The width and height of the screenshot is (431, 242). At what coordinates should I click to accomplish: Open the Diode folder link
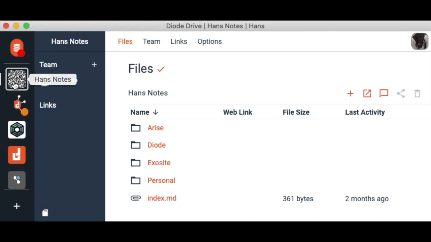coord(157,145)
